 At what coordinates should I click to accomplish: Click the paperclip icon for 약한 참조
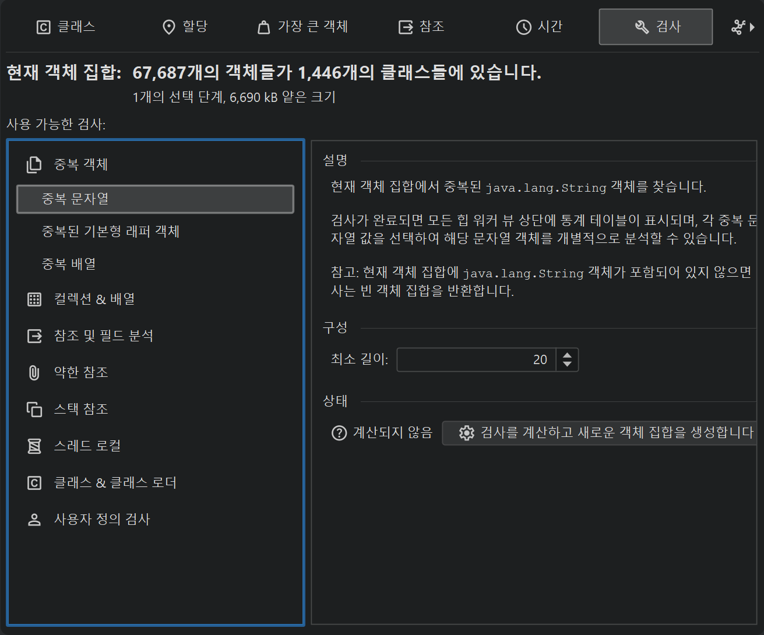(34, 373)
